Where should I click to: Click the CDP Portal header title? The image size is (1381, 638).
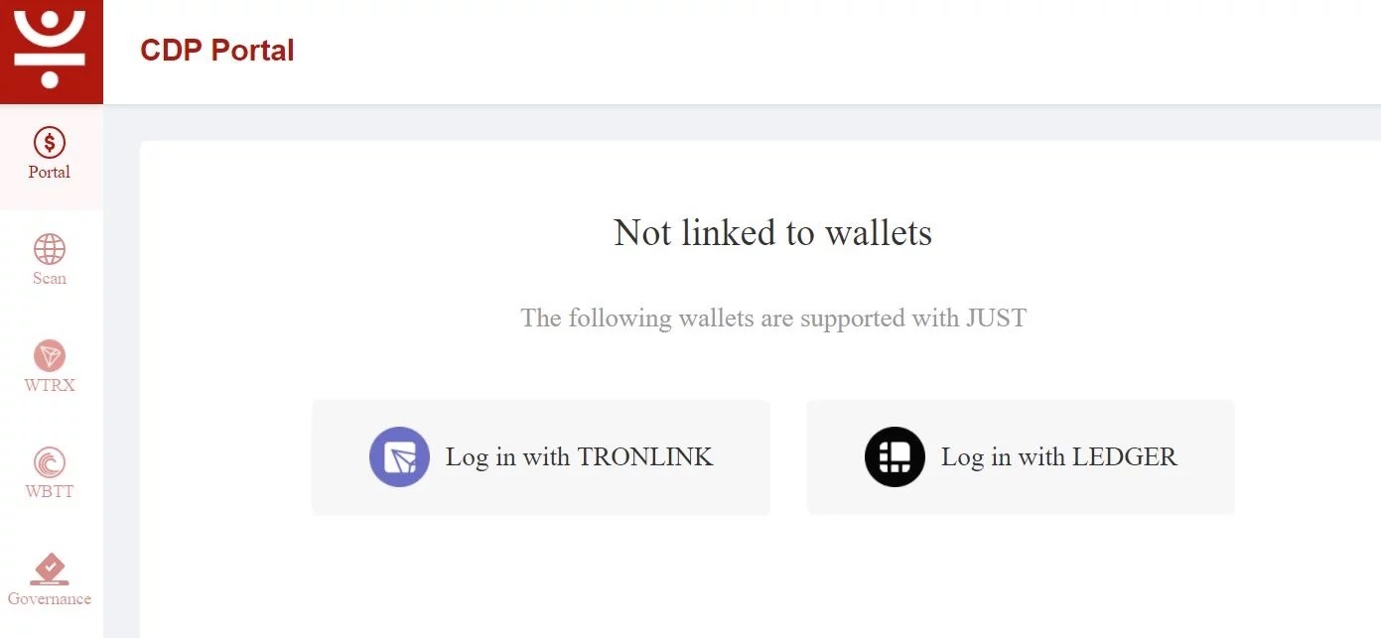pyautogui.click(x=217, y=50)
